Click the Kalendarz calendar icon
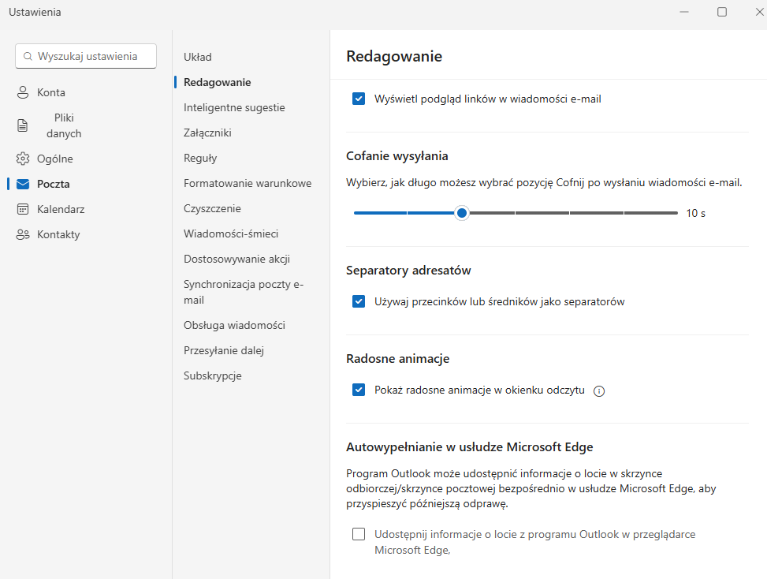767x579 pixels. tap(23, 209)
